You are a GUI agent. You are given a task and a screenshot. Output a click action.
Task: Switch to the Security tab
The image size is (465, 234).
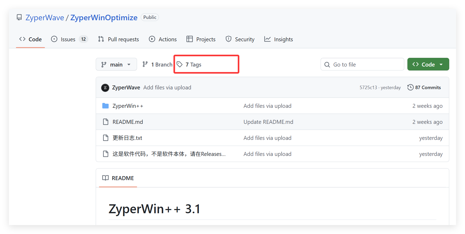[x=240, y=39]
